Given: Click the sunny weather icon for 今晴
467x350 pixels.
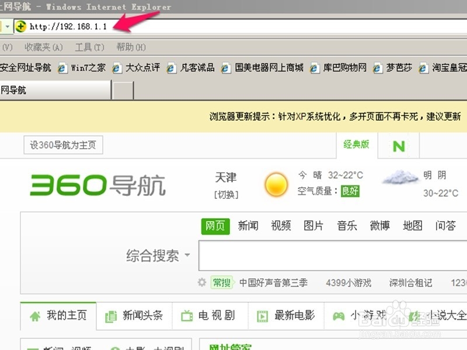Looking at the screenshot, I should [275, 184].
